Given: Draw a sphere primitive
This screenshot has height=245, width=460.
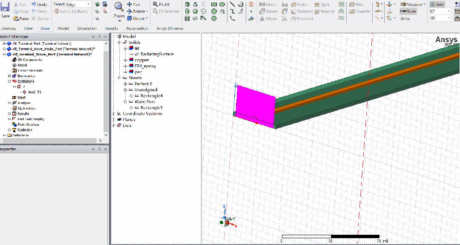Looking at the screenshot, I should tap(195, 12).
